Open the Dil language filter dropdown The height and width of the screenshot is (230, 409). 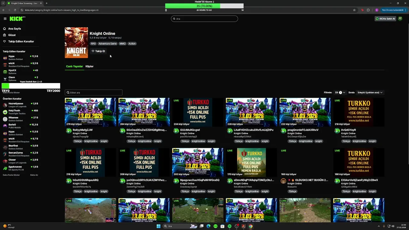pos(340,93)
